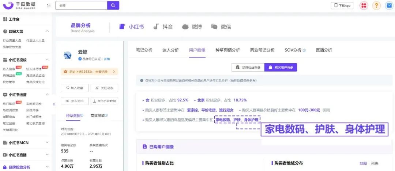
Task: Click the 云鲸 brand logo thumbnail
Action: point(68,55)
